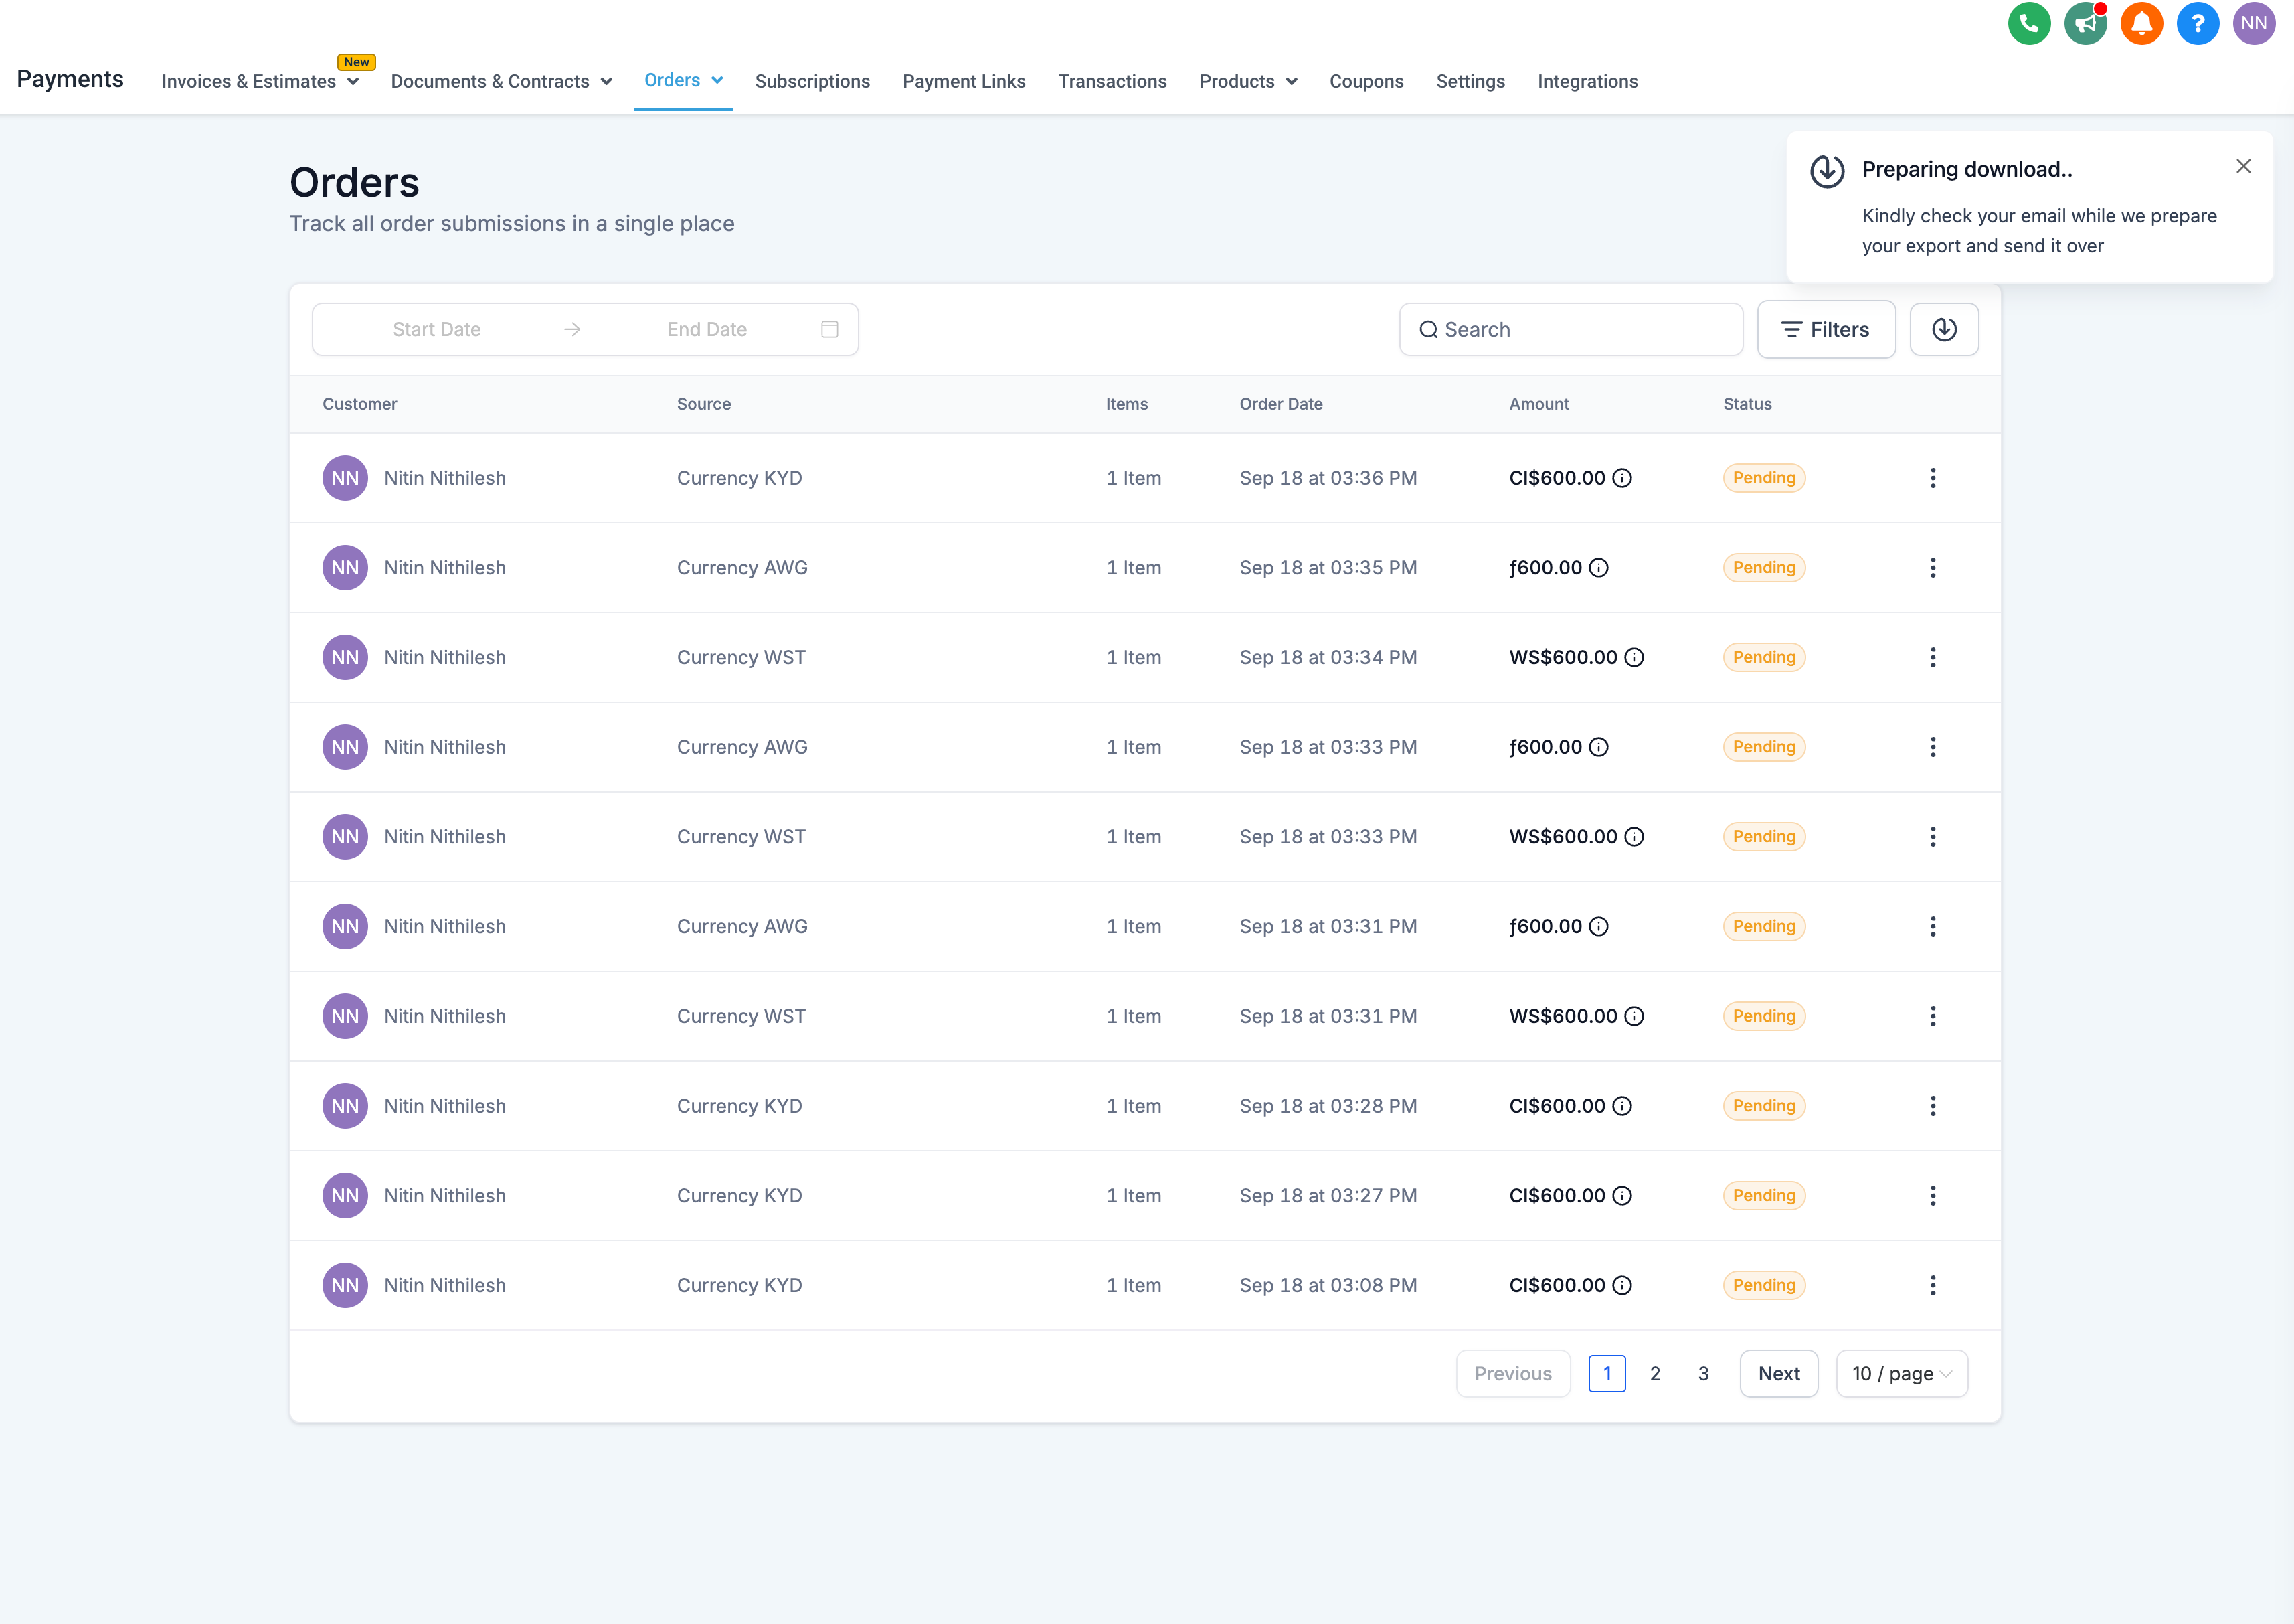The height and width of the screenshot is (1624, 2294).
Task: Click the End Date field
Action: (707, 329)
